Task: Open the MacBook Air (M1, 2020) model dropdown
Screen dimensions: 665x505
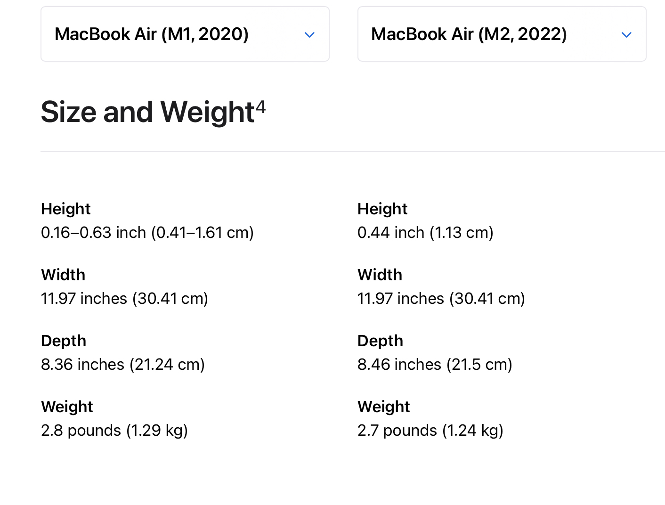Action: point(185,34)
